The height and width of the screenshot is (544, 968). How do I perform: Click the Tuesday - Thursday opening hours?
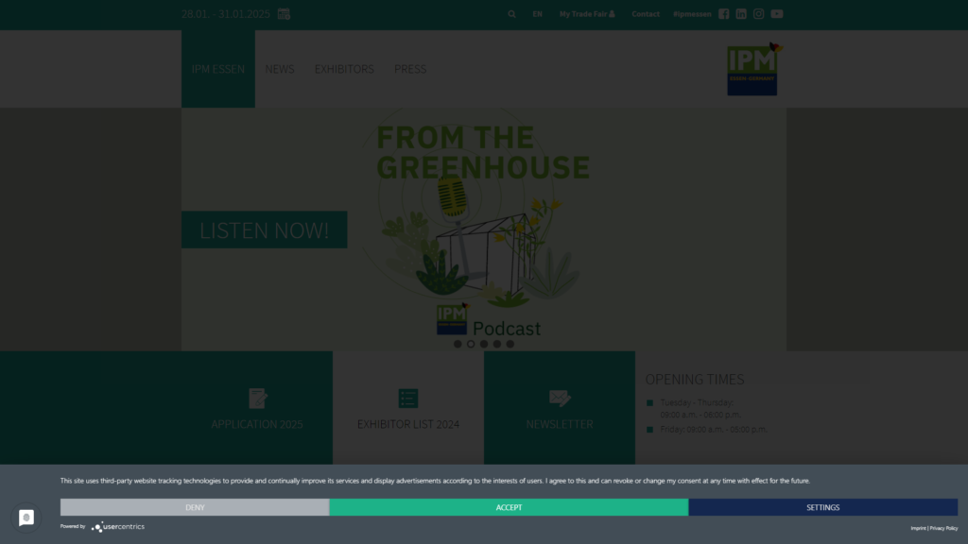click(700, 408)
